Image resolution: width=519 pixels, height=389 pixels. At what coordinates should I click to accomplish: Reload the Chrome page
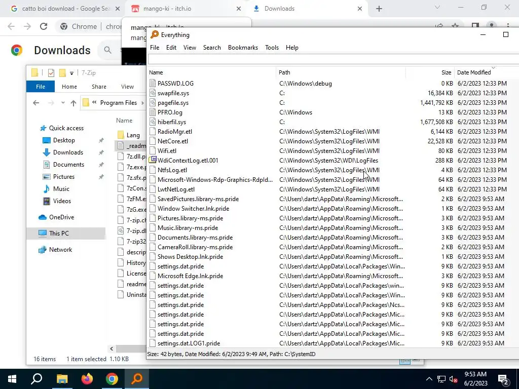(44, 26)
